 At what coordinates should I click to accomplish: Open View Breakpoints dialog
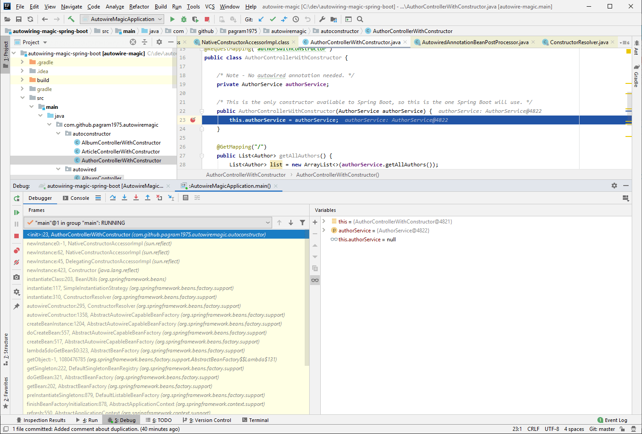pos(17,251)
